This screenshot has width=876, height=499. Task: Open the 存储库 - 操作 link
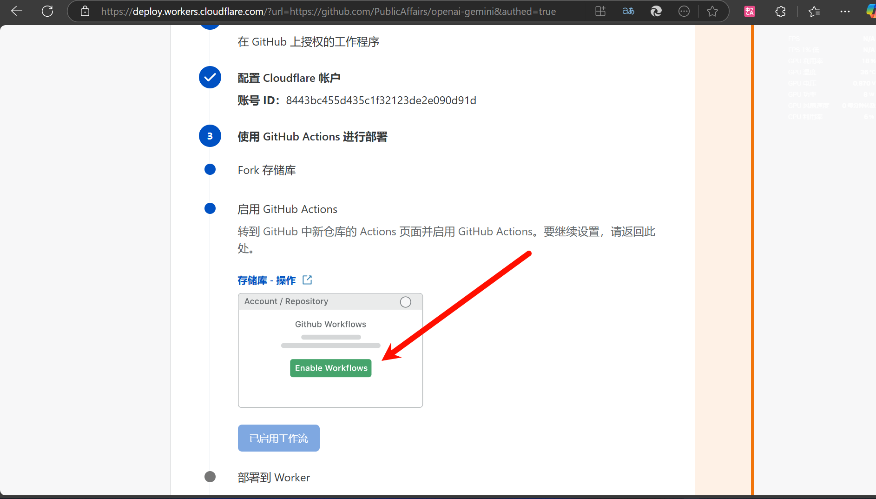(267, 280)
